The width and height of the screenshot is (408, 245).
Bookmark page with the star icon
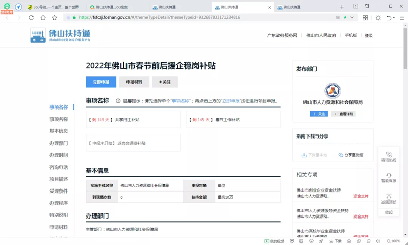pos(55,18)
